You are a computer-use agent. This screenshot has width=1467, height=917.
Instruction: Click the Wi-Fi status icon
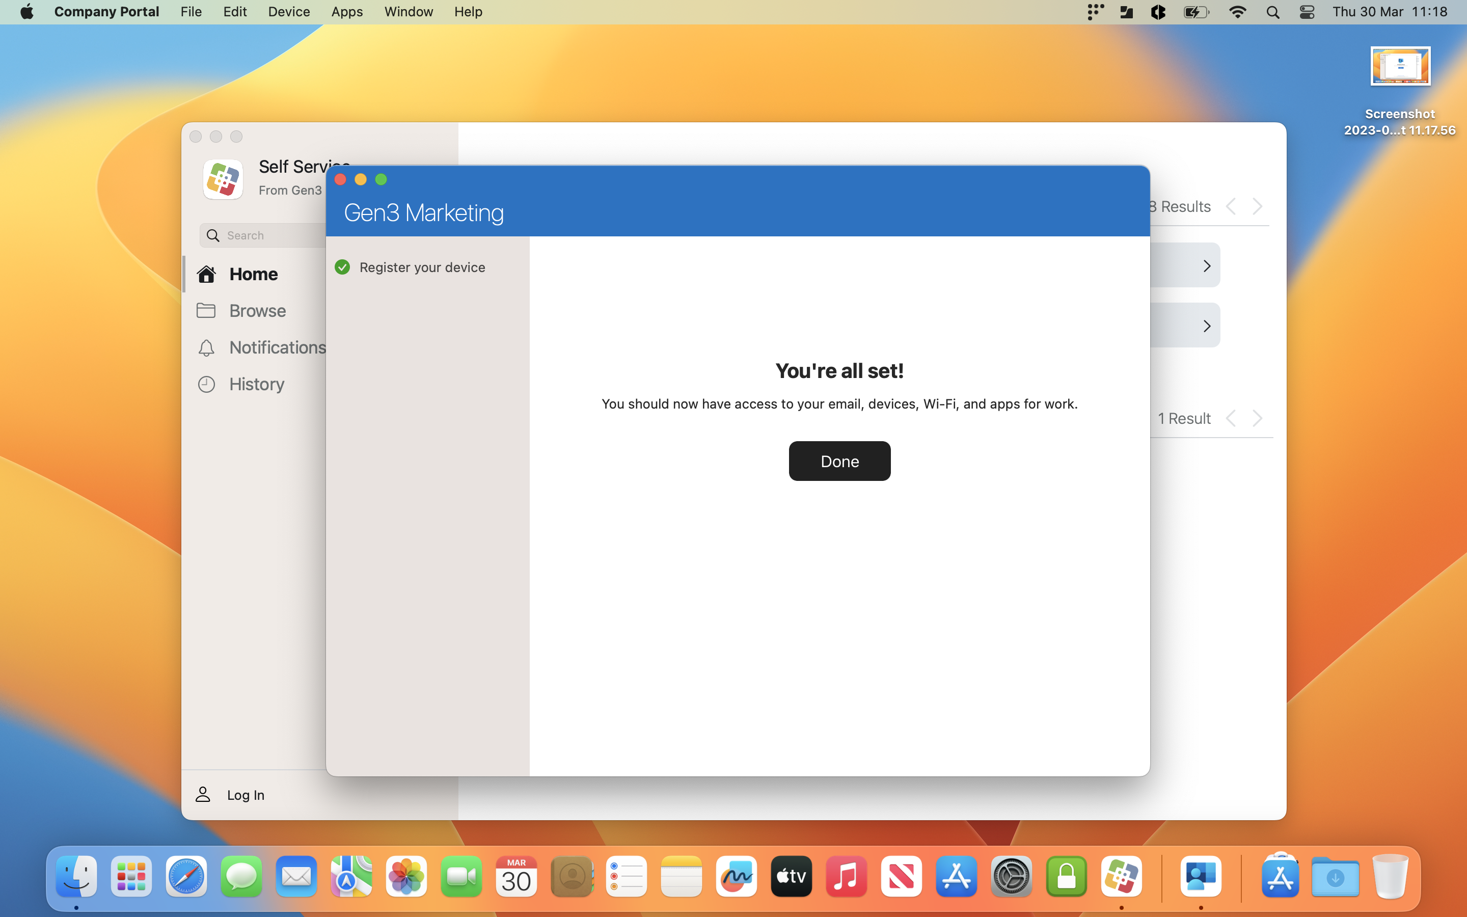pos(1237,12)
